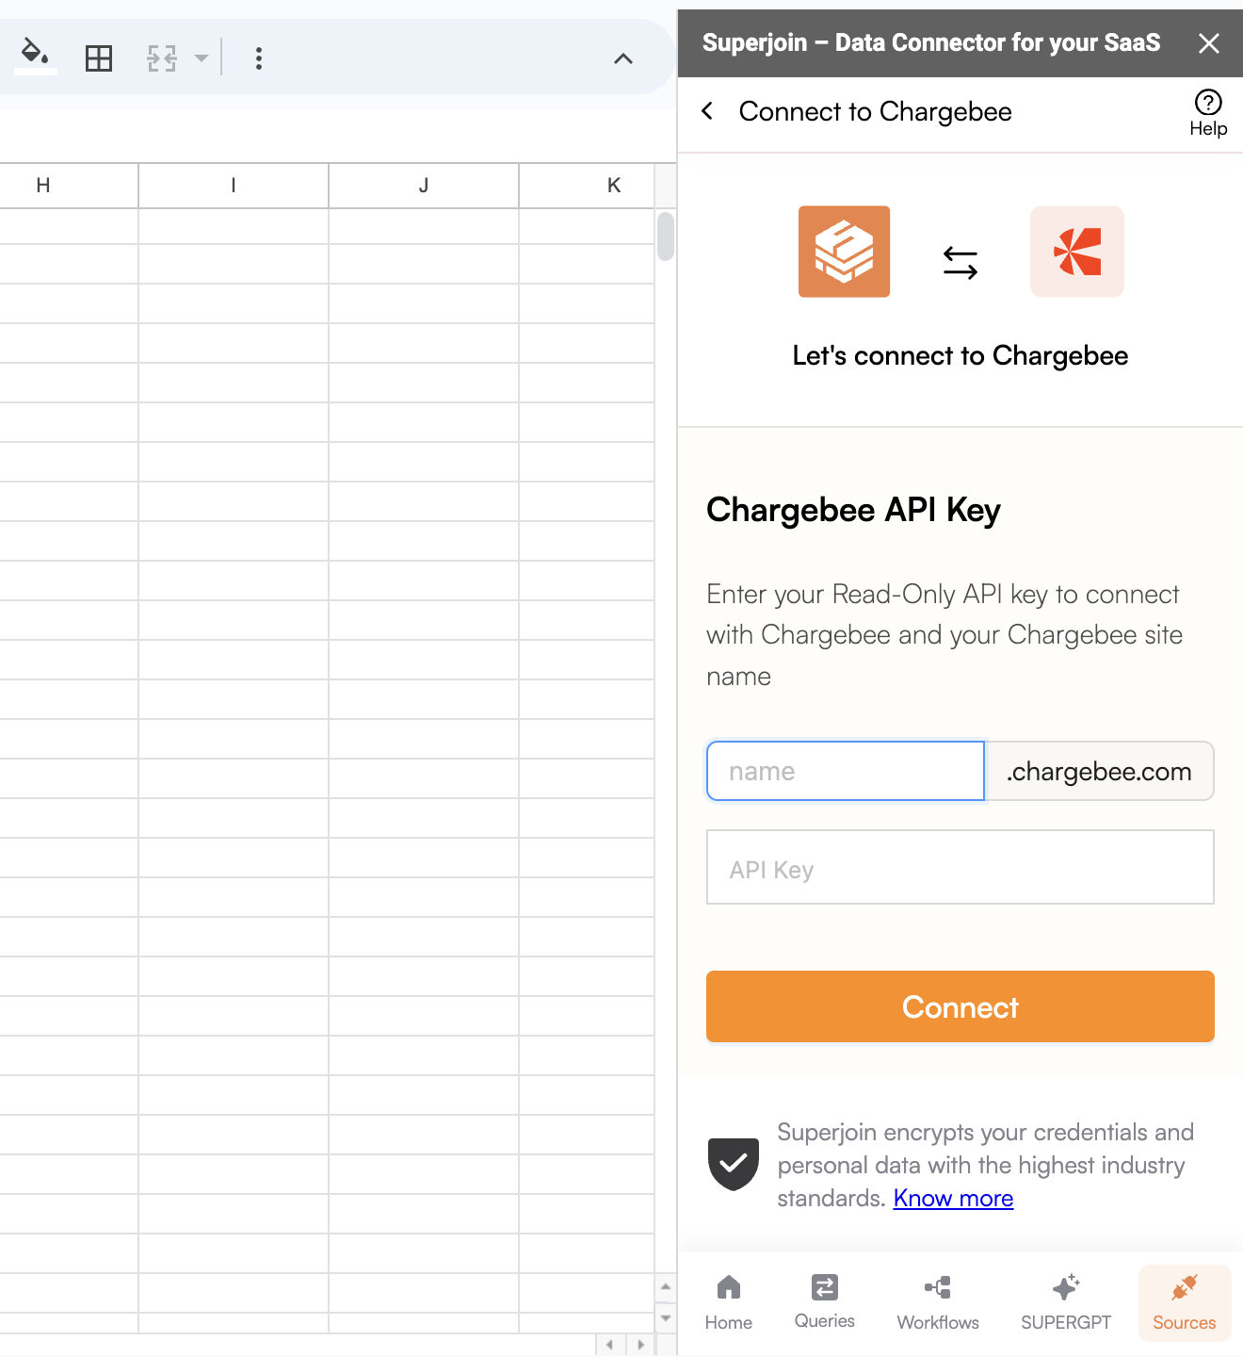This screenshot has height=1357, width=1243.
Task: Click the Superjoin orange logo icon
Action: coord(844,252)
